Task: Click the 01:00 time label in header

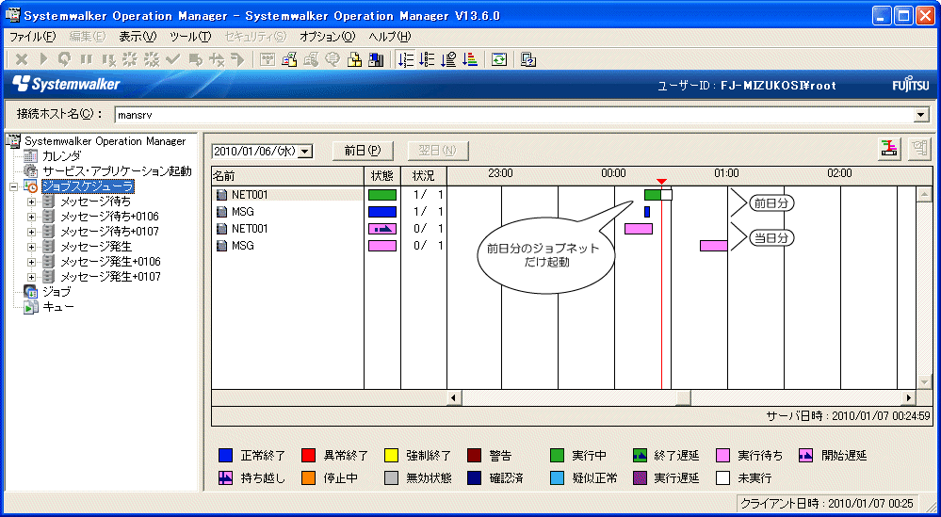Action: (x=726, y=173)
